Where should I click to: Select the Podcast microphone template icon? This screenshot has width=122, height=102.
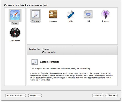click(x=106, y=14)
